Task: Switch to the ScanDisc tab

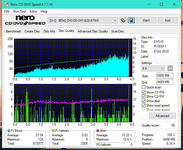Action: click(x=117, y=31)
